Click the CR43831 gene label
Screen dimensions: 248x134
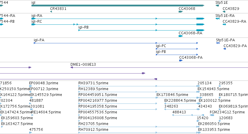(58, 9)
